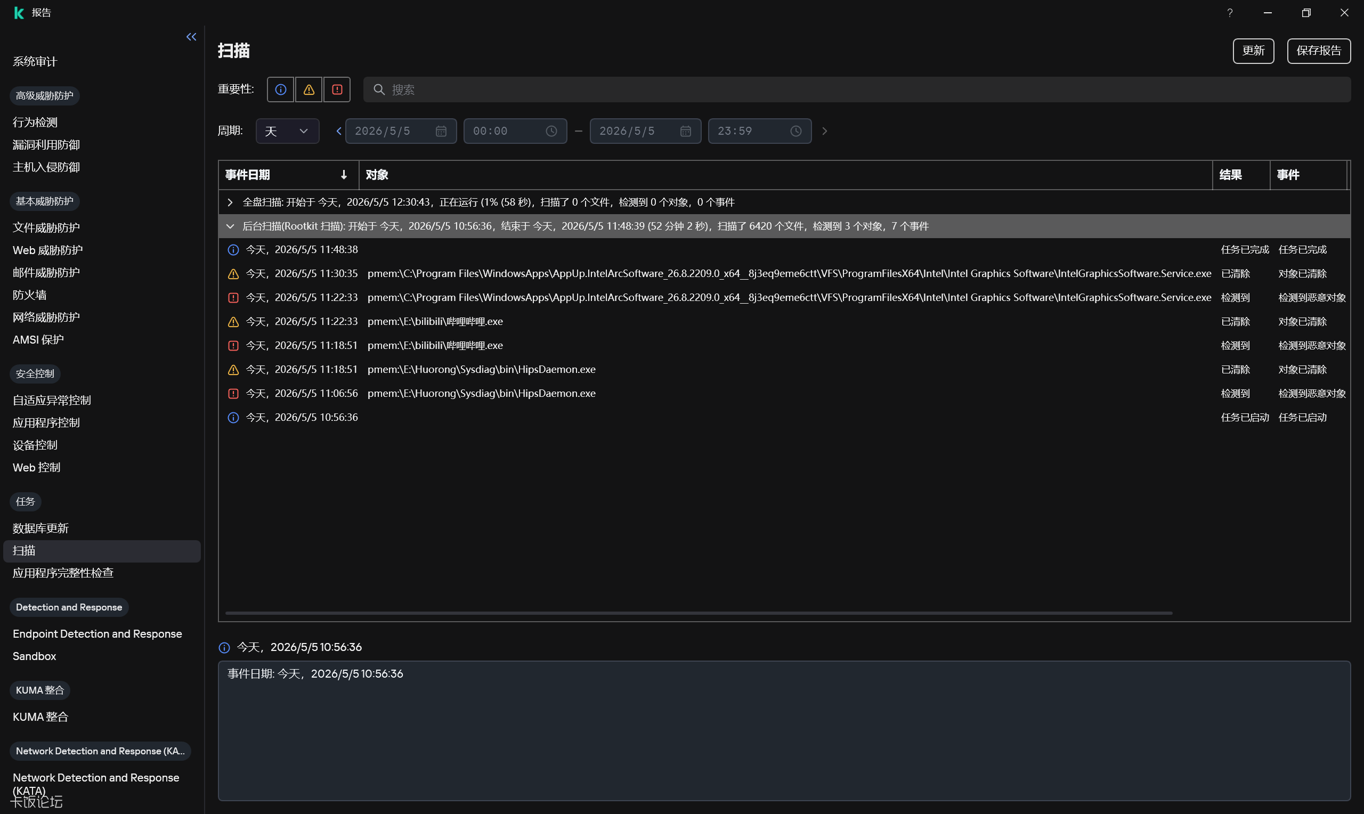Collapse the sidebar with double-chevron icon
This screenshot has height=814, width=1364.
point(191,37)
